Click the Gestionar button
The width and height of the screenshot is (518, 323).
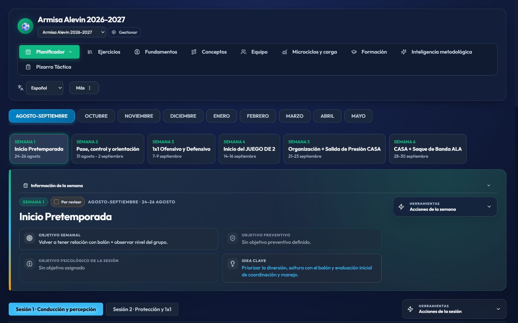(x=124, y=32)
